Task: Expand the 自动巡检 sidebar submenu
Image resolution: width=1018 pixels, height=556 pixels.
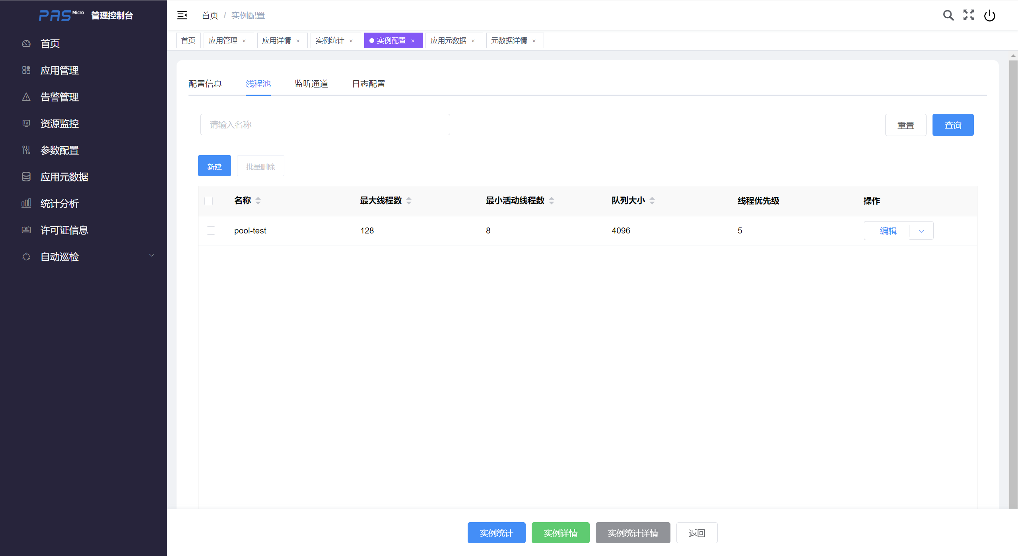Action: click(x=152, y=255)
